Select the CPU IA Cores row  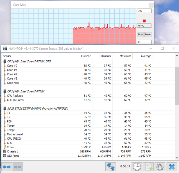(88, 100)
